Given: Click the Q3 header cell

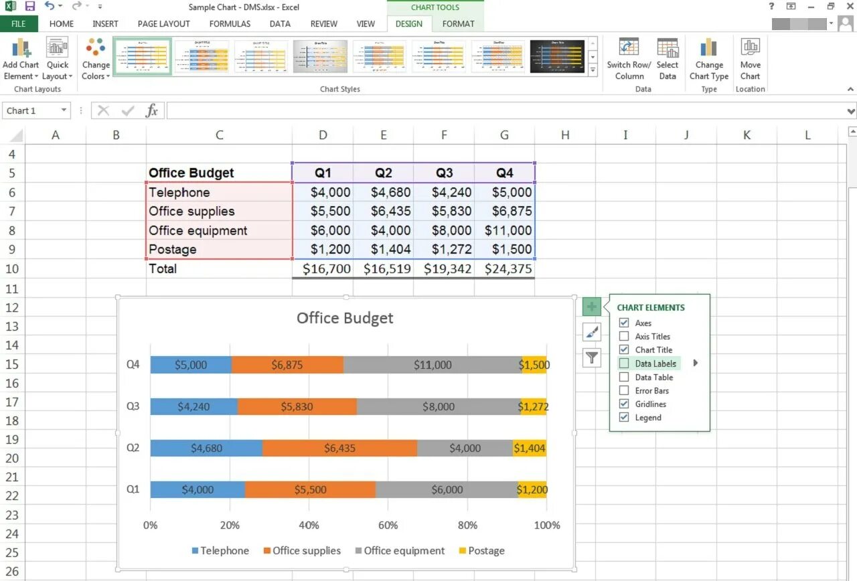Looking at the screenshot, I should click(444, 173).
